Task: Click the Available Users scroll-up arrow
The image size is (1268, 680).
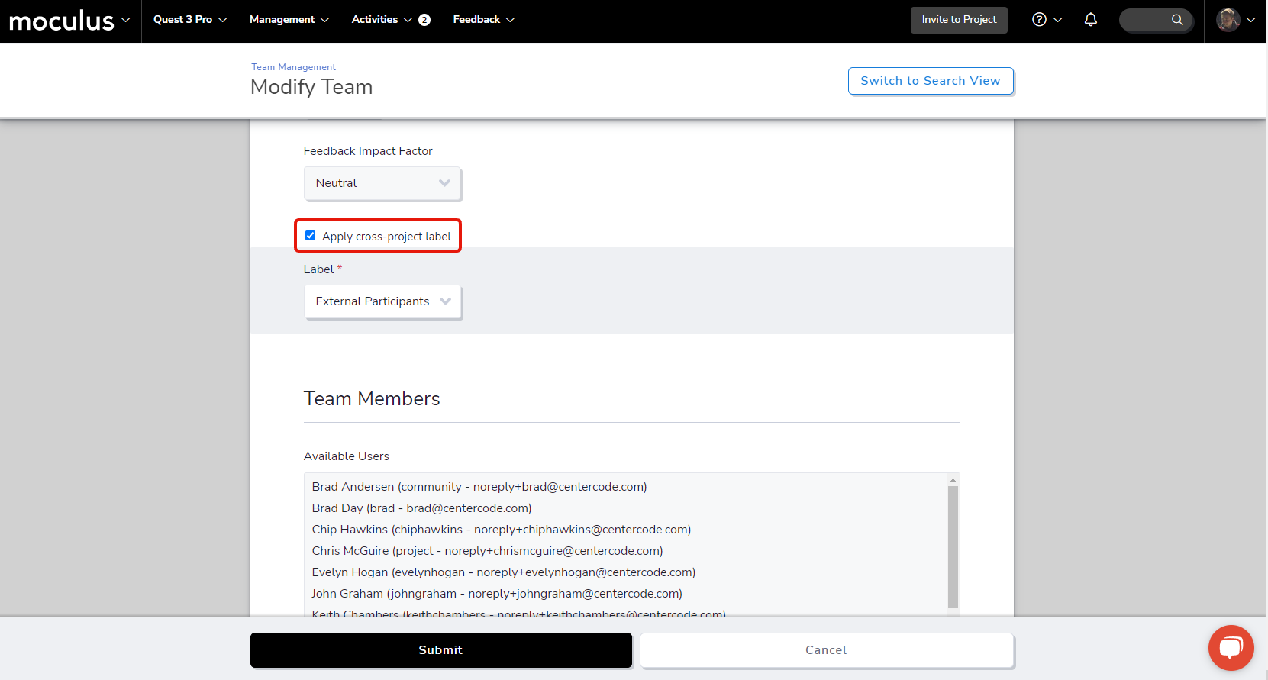Action: click(x=953, y=480)
